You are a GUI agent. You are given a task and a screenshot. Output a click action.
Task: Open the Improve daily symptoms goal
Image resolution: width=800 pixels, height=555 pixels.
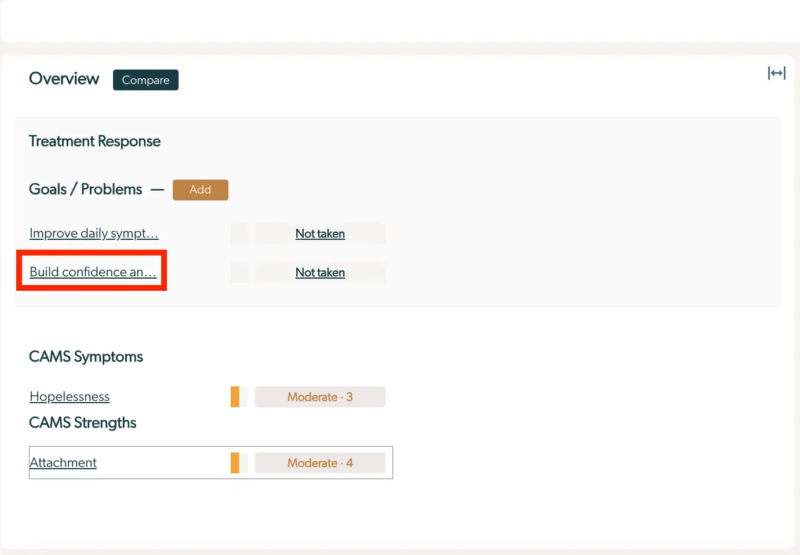(x=94, y=233)
